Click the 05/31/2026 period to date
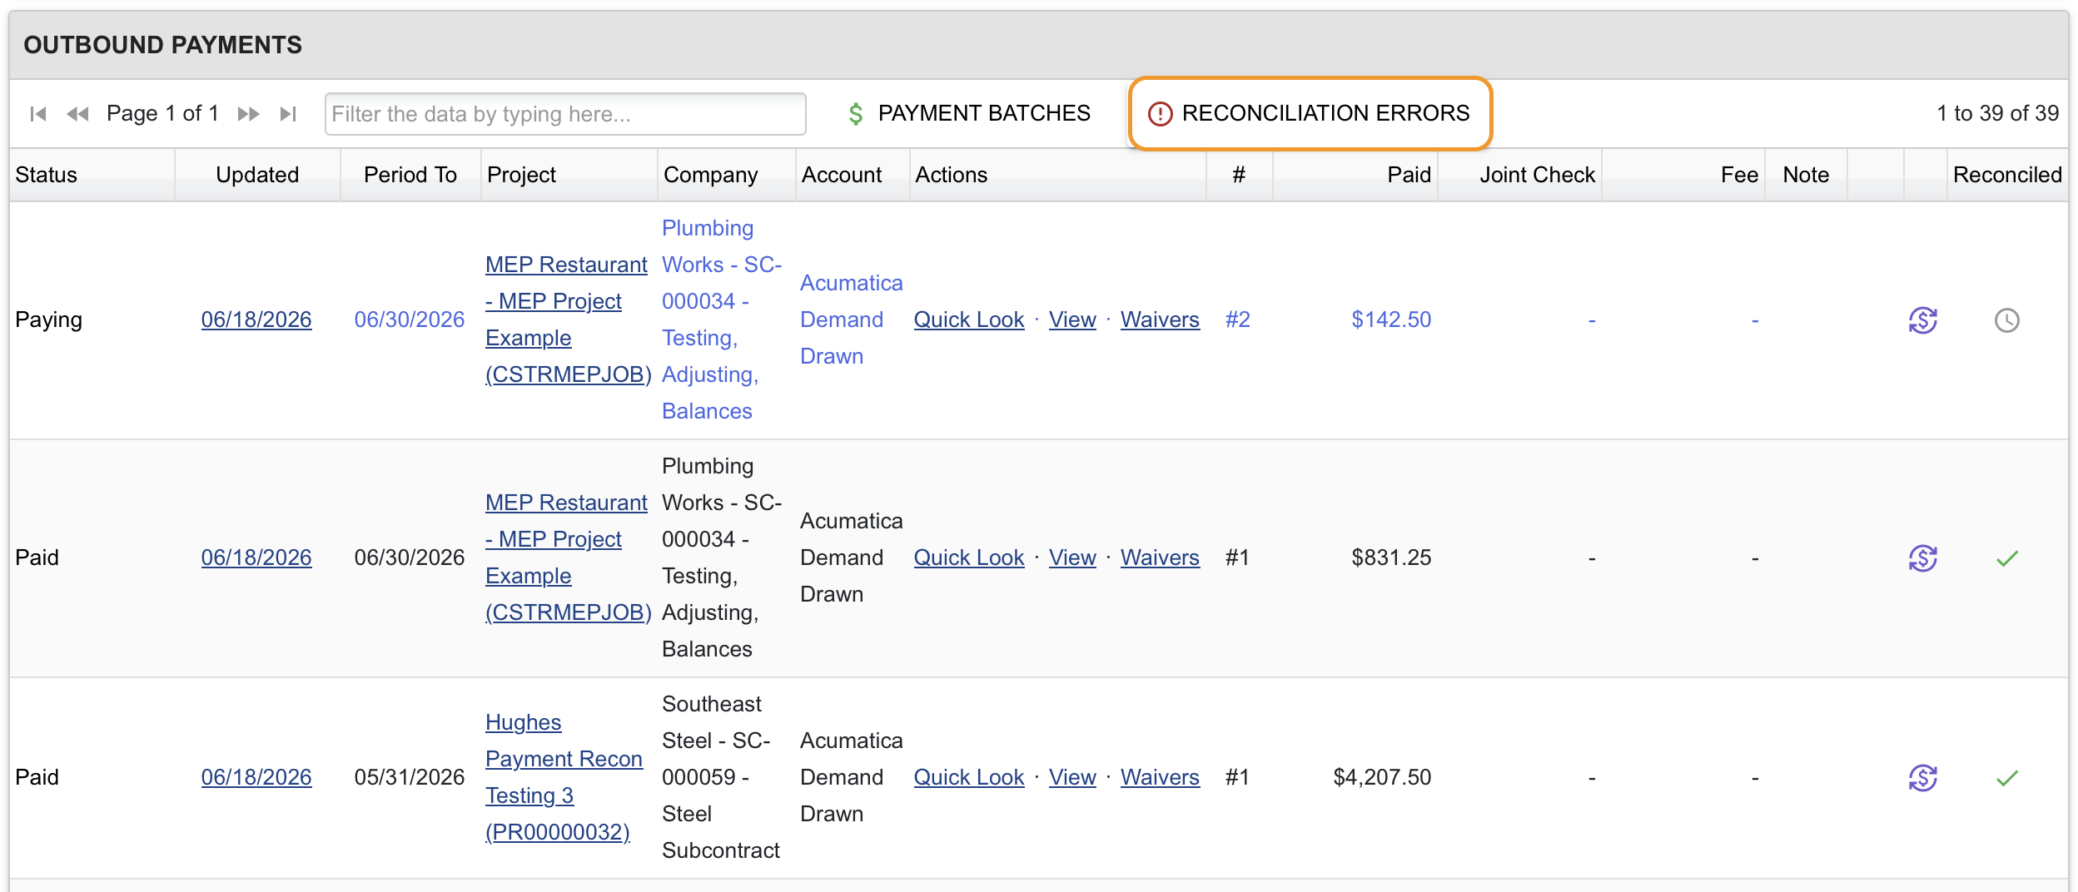This screenshot has width=2078, height=892. pos(410,777)
